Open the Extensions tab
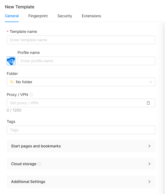The image size is (165, 194). coord(91,16)
